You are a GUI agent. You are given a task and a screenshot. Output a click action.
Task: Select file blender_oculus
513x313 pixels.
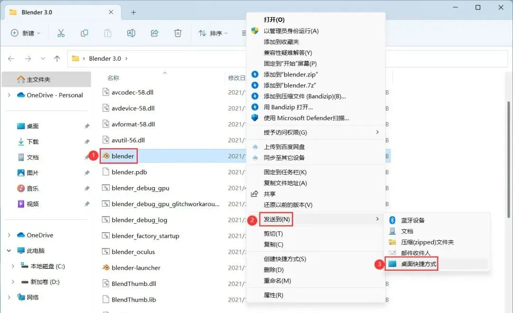pos(133,252)
